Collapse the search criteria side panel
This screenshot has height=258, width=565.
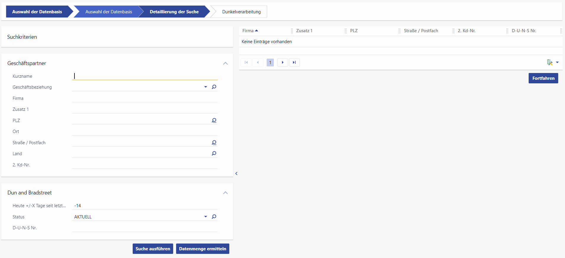(x=236, y=173)
